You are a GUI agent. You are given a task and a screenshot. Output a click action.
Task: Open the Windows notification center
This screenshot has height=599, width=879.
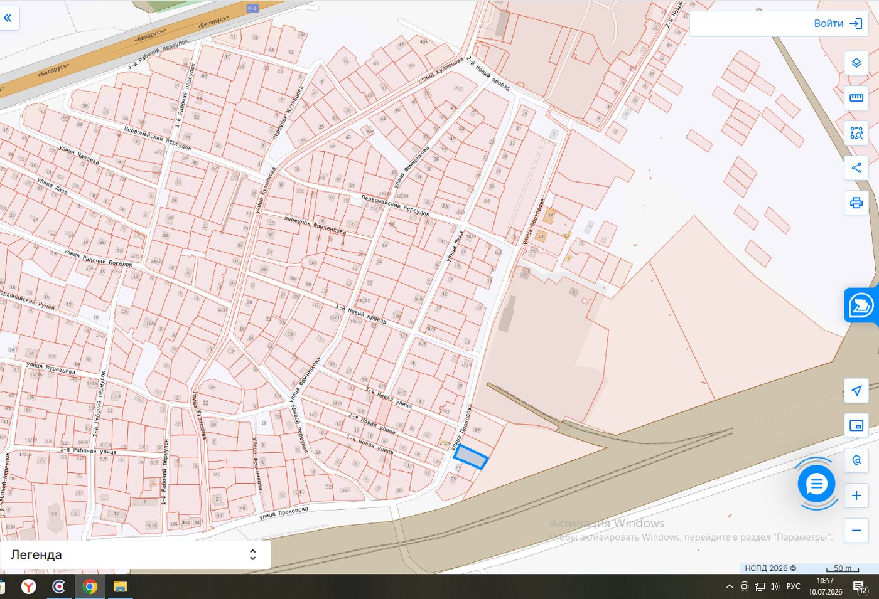click(860, 587)
